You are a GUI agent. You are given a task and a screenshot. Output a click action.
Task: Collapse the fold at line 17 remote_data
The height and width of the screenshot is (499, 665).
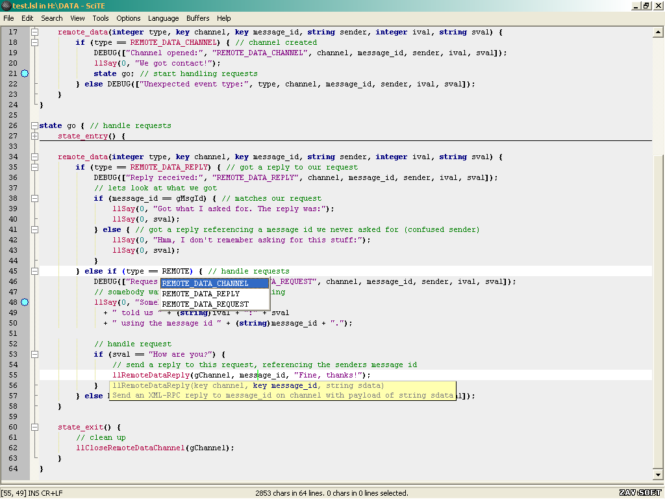pyautogui.click(x=35, y=32)
